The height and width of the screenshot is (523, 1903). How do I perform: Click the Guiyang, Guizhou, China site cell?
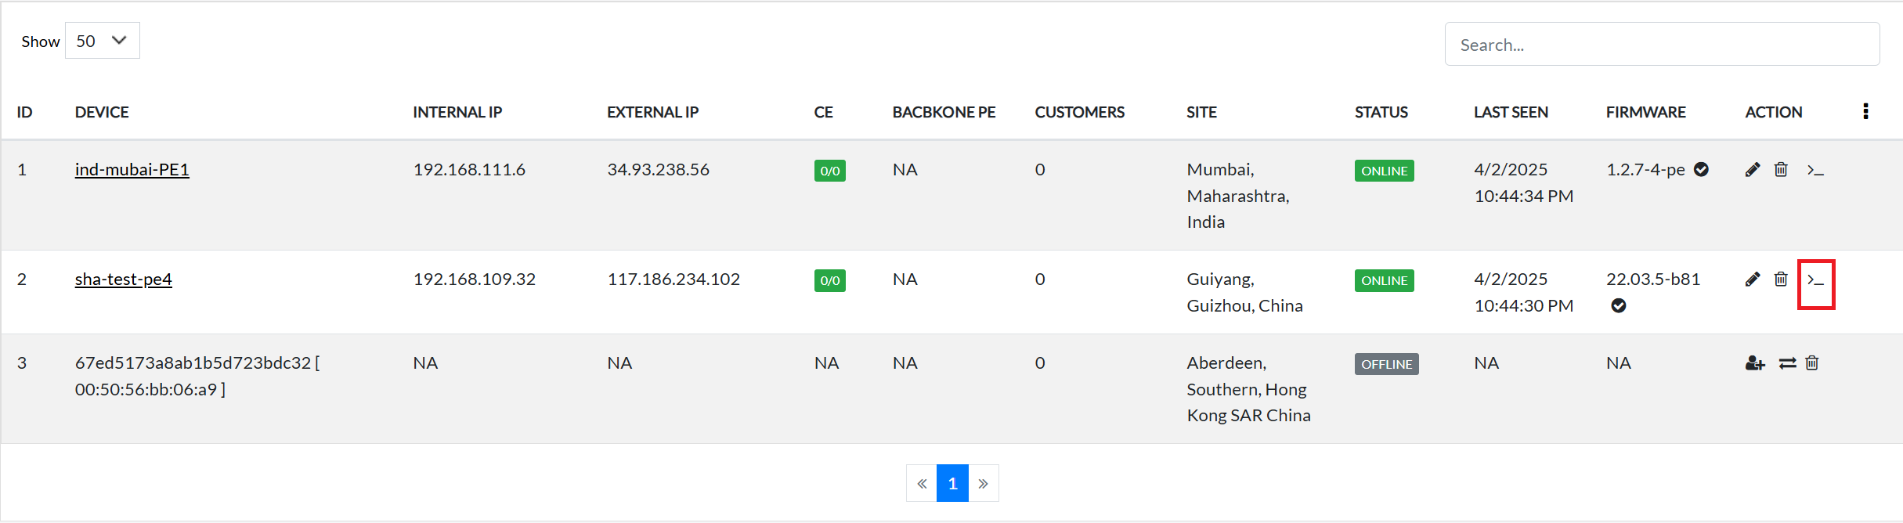pos(1244,293)
